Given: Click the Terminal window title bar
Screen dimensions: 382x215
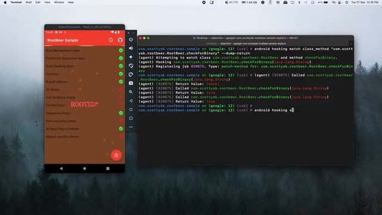Looking at the screenshot, I should point(245,38).
